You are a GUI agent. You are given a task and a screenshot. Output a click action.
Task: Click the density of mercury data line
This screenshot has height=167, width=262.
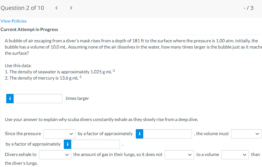43,78
